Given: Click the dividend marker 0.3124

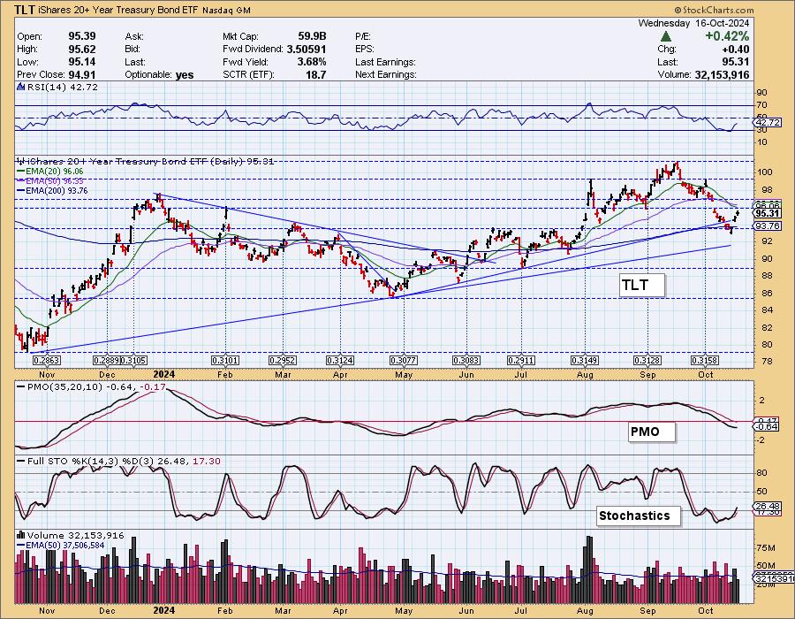Looking at the screenshot, I should [340, 360].
